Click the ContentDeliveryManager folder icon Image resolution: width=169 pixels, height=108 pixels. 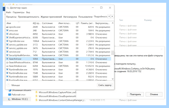tap(37, 100)
